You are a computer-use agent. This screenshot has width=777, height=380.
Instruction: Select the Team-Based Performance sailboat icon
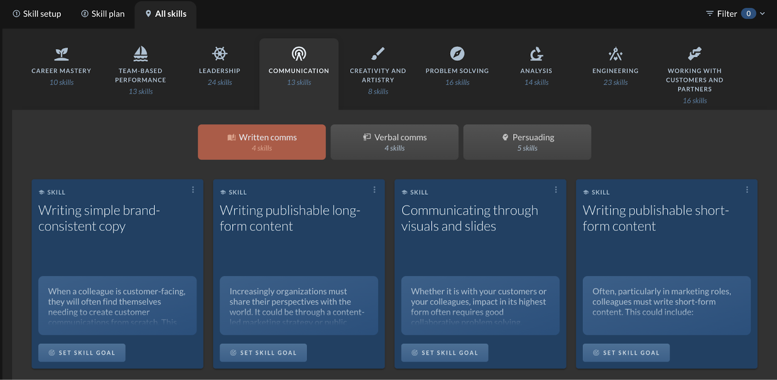[x=140, y=53]
